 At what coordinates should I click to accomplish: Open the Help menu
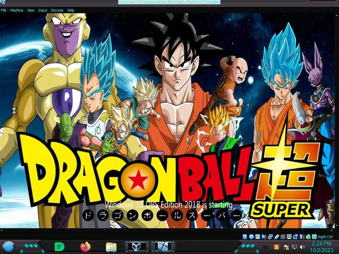coord(71,10)
